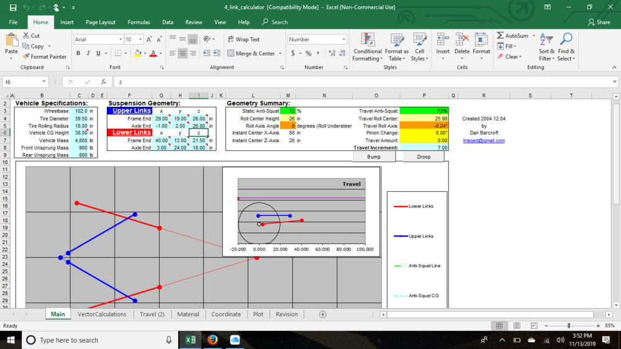The image size is (621, 349).
Task: Select the Wheelbase value cell 102.0
Action: [79, 111]
